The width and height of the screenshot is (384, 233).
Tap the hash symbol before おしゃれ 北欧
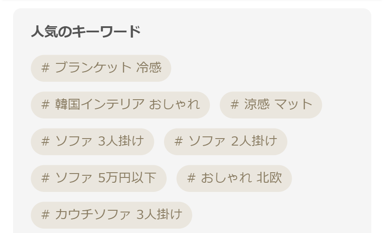click(x=191, y=178)
